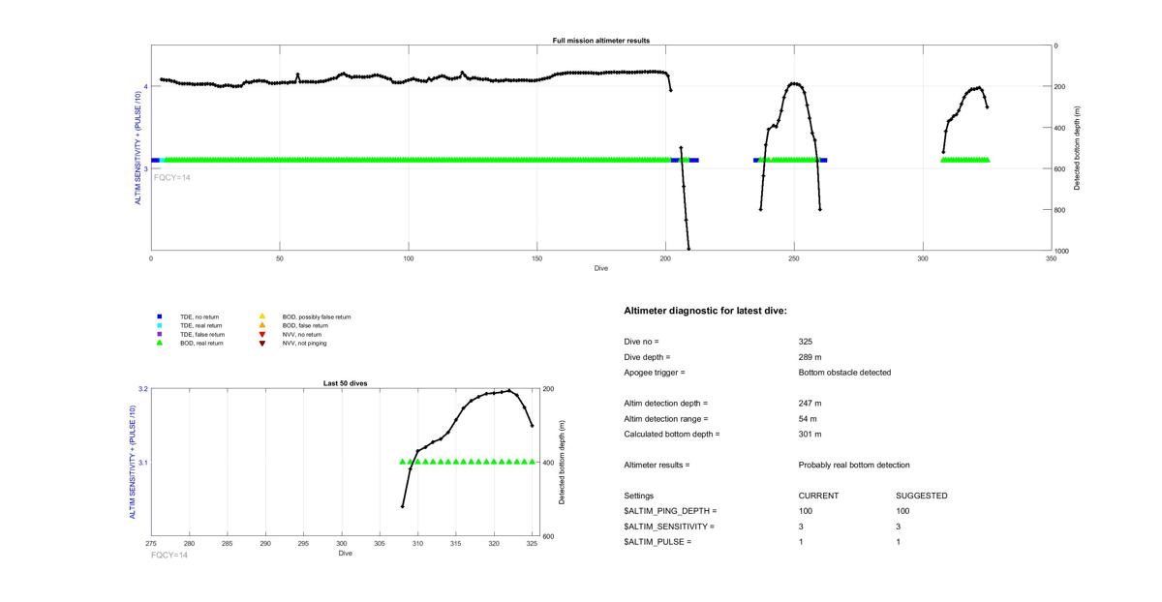Click the FQCY=14 label under the full mission plot
Screen dimensions: 1162x602
(x=172, y=177)
